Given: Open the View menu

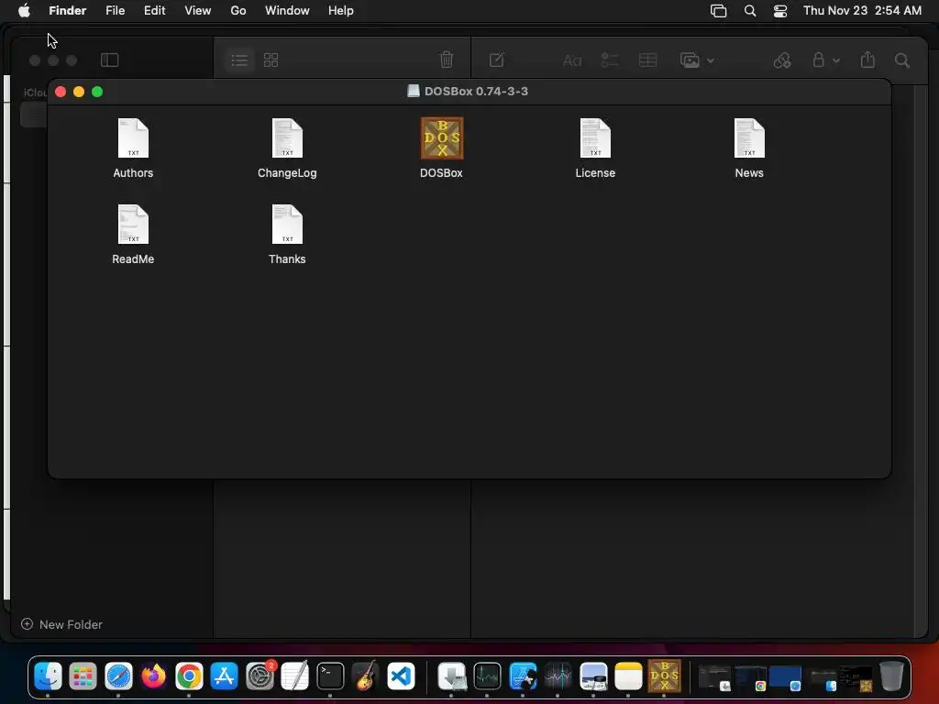Looking at the screenshot, I should (x=198, y=10).
